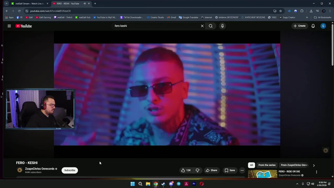Click the magnifier search button
The image size is (334, 188).
[x=211, y=26]
